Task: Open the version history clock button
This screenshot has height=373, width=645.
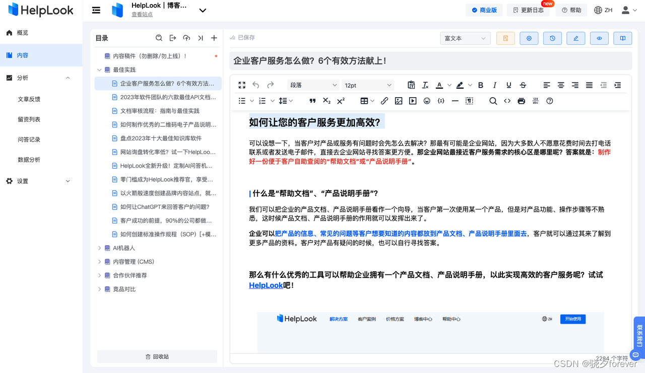Action: pyautogui.click(x=552, y=38)
